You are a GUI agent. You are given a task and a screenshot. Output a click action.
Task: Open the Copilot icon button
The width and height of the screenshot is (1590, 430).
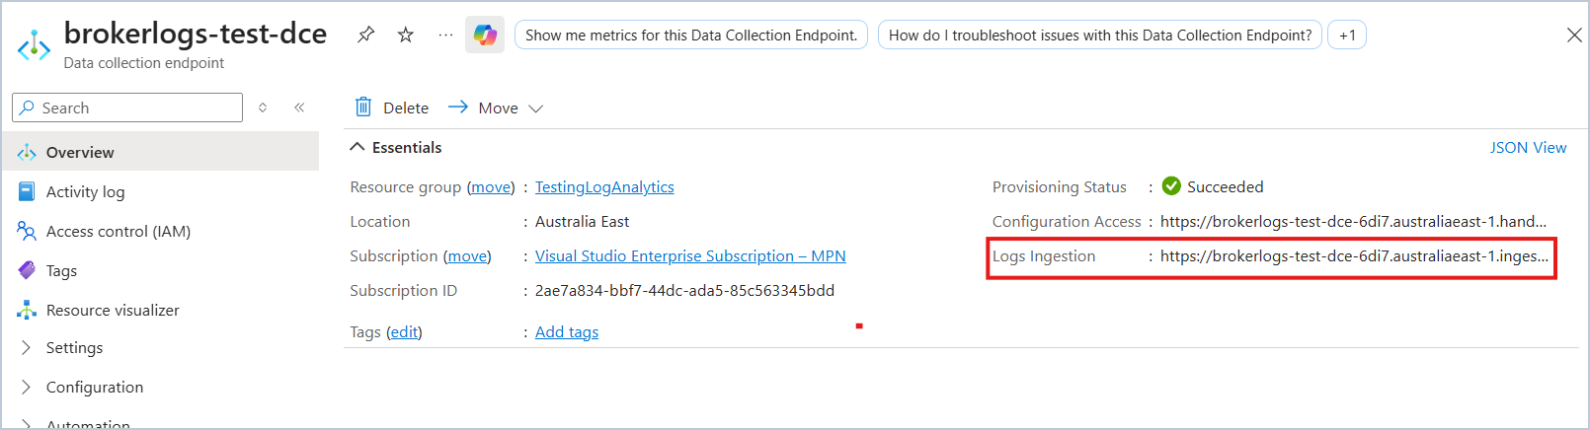pos(485,35)
